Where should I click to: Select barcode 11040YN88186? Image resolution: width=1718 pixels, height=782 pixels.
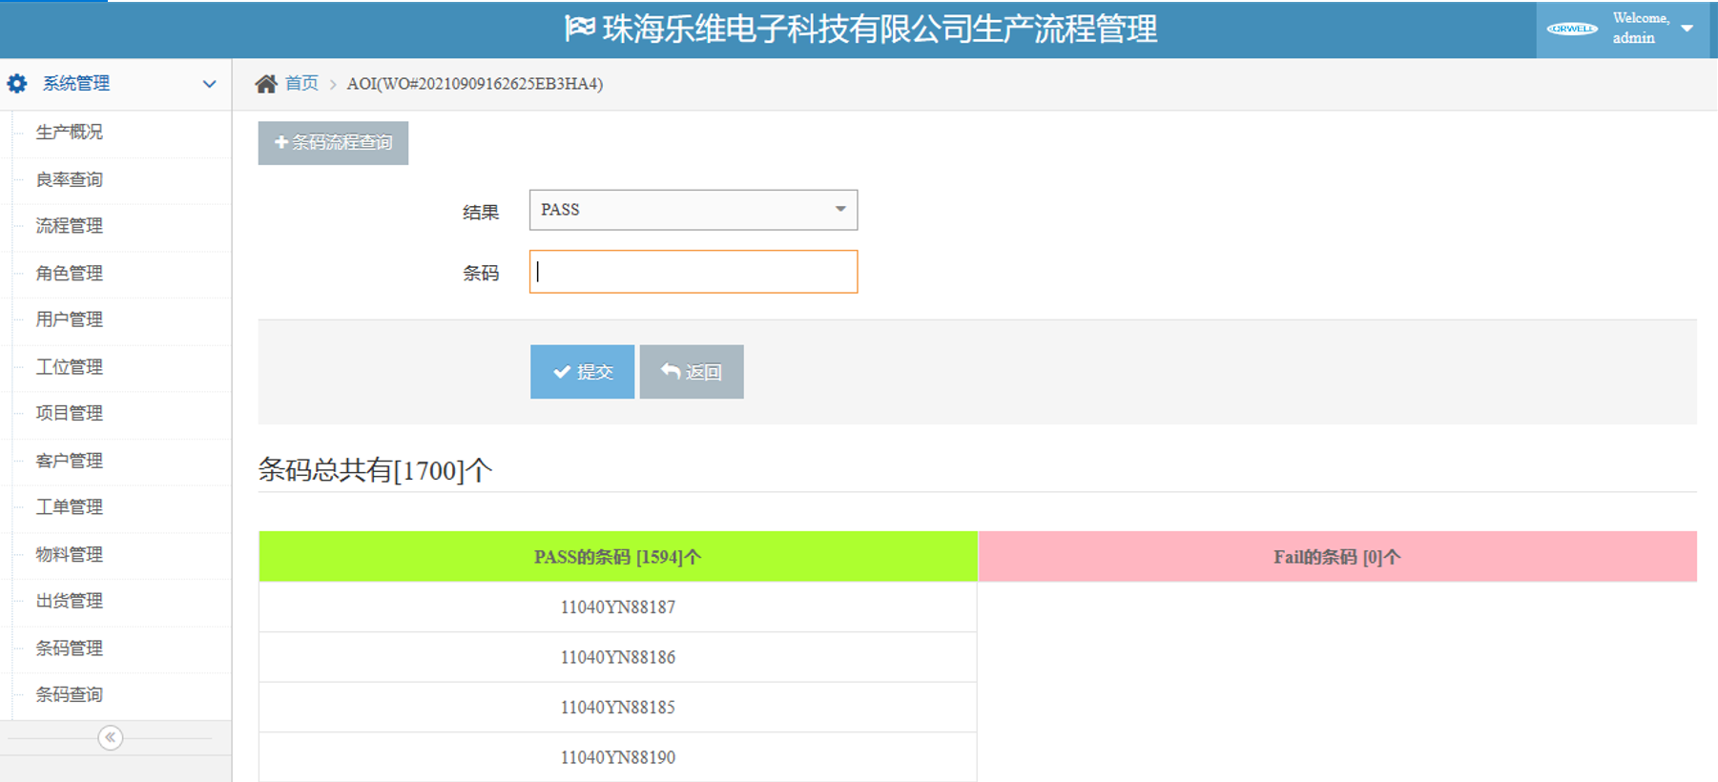(x=618, y=657)
